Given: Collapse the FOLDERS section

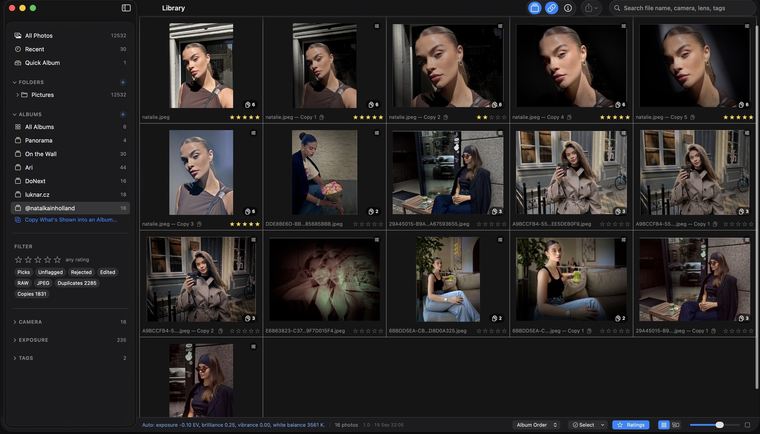Looking at the screenshot, I should click(15, 82).
